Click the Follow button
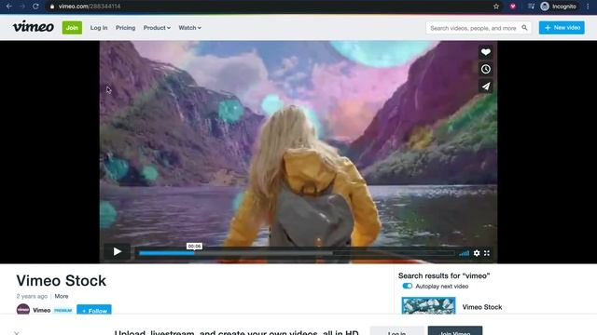This screenshot has width=597, height=335. click(x=94, y=310)
